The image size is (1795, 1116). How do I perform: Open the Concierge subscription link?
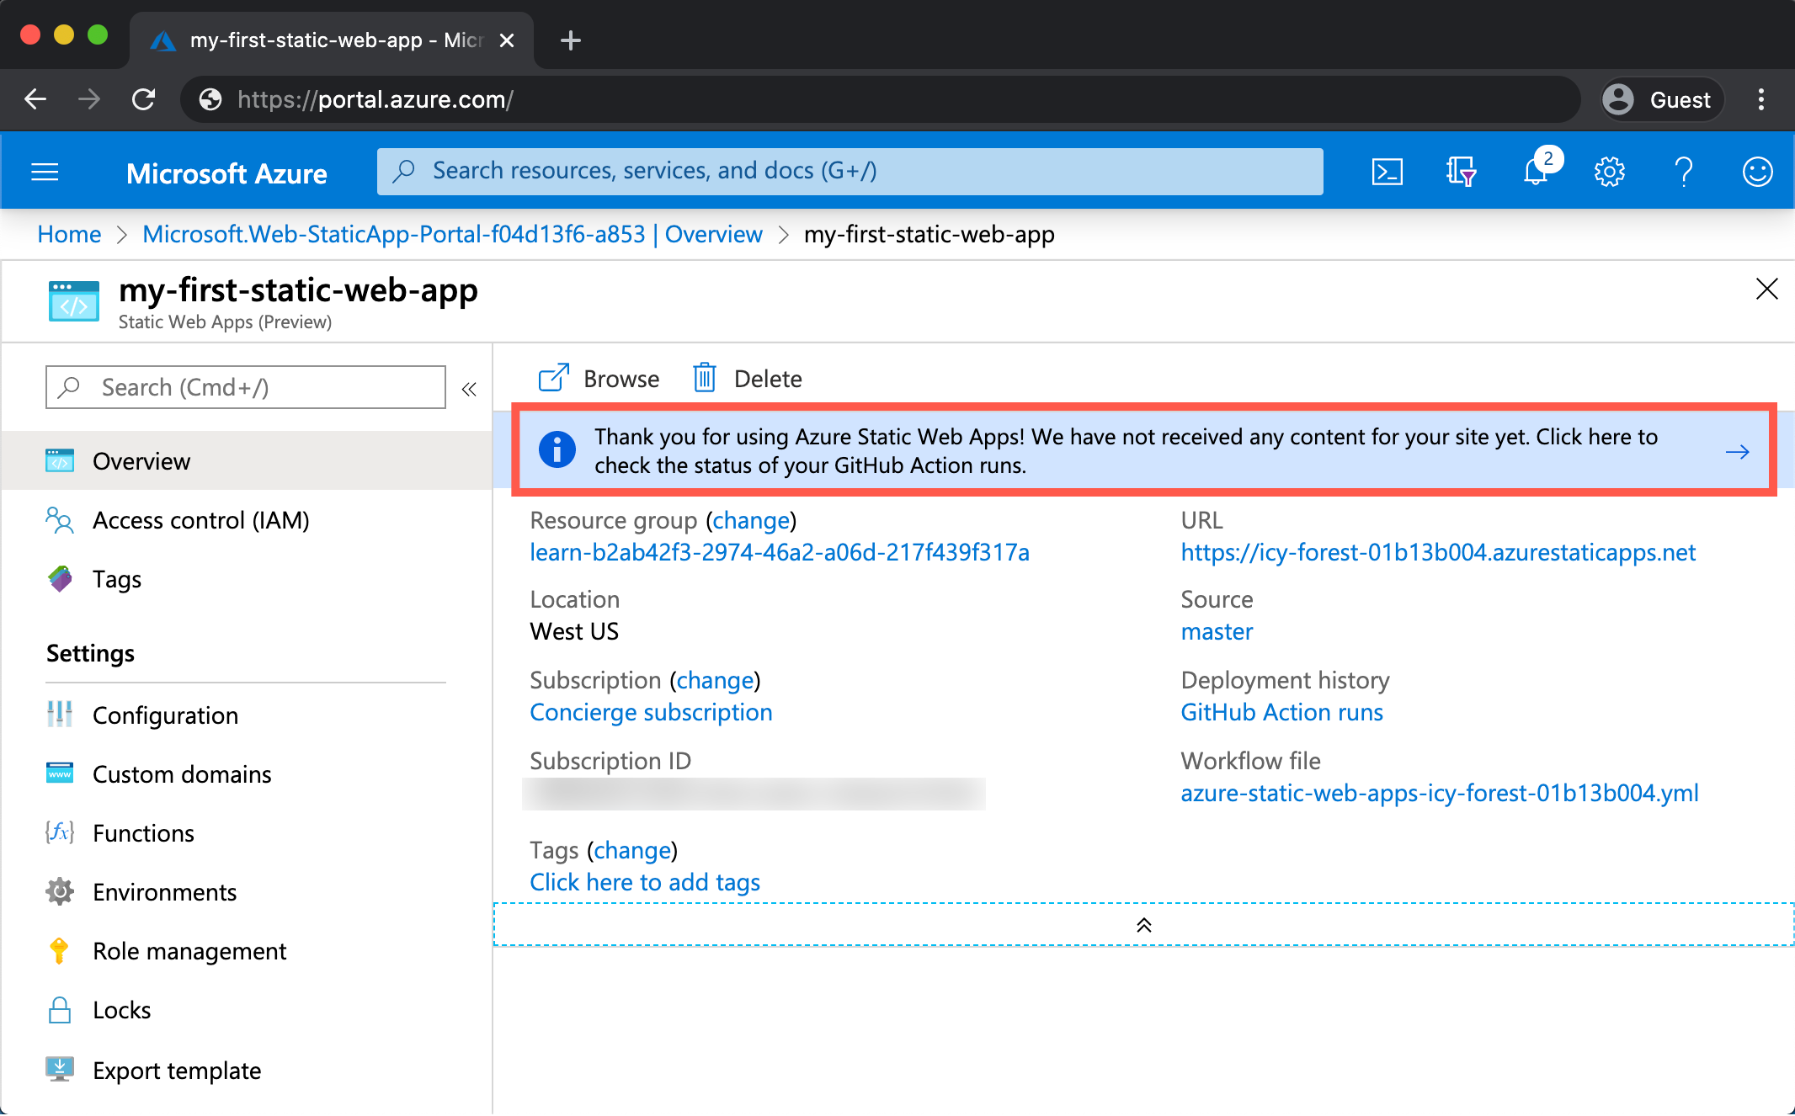pos(651,712)
